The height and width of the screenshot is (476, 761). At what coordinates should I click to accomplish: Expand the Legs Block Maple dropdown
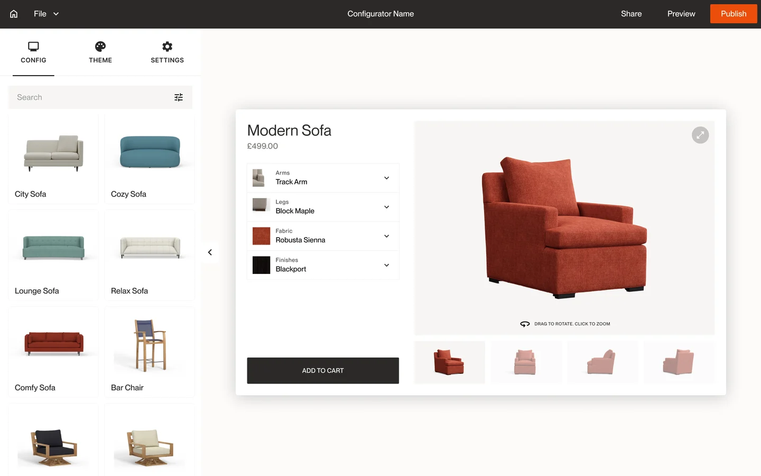pyautogui.click(x=323, y=207)
